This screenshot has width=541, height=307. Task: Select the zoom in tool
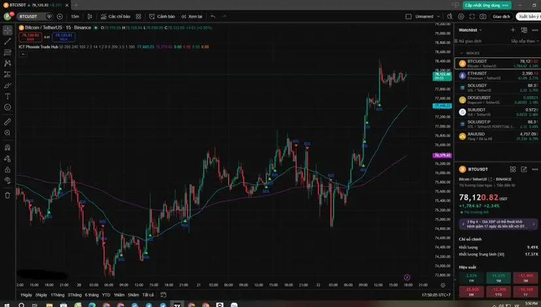tap(8, 133)
